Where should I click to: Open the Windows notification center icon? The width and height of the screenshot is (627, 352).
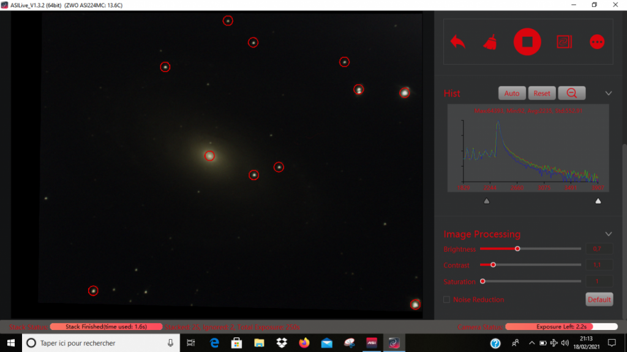click(x=612, y=343)
